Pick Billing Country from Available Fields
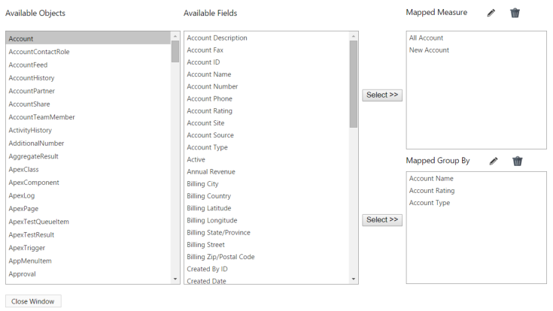The height and width of the screenshot is (311, 553). pyautogui.click(x=209, y=196)
